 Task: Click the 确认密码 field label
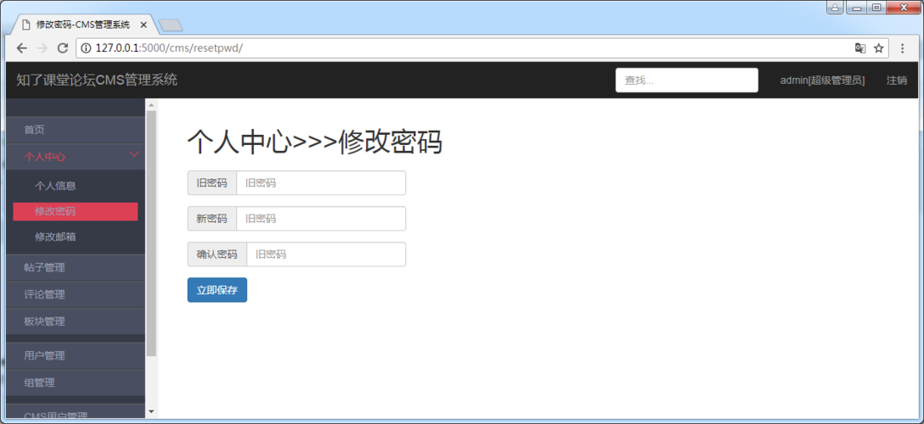click(217, 254)
